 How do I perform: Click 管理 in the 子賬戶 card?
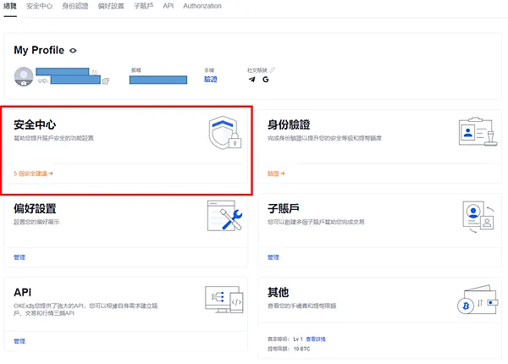tap(273, 257)
